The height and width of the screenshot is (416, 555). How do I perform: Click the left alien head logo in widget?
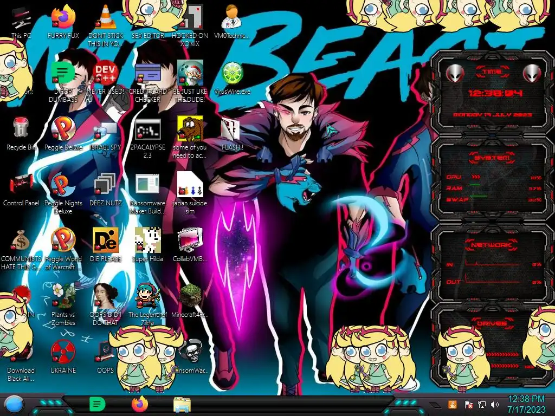[x=455, y=73]
